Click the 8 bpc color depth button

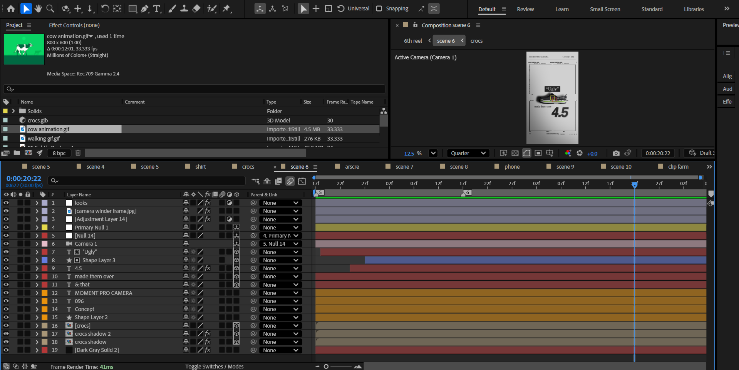click(59, 153)
